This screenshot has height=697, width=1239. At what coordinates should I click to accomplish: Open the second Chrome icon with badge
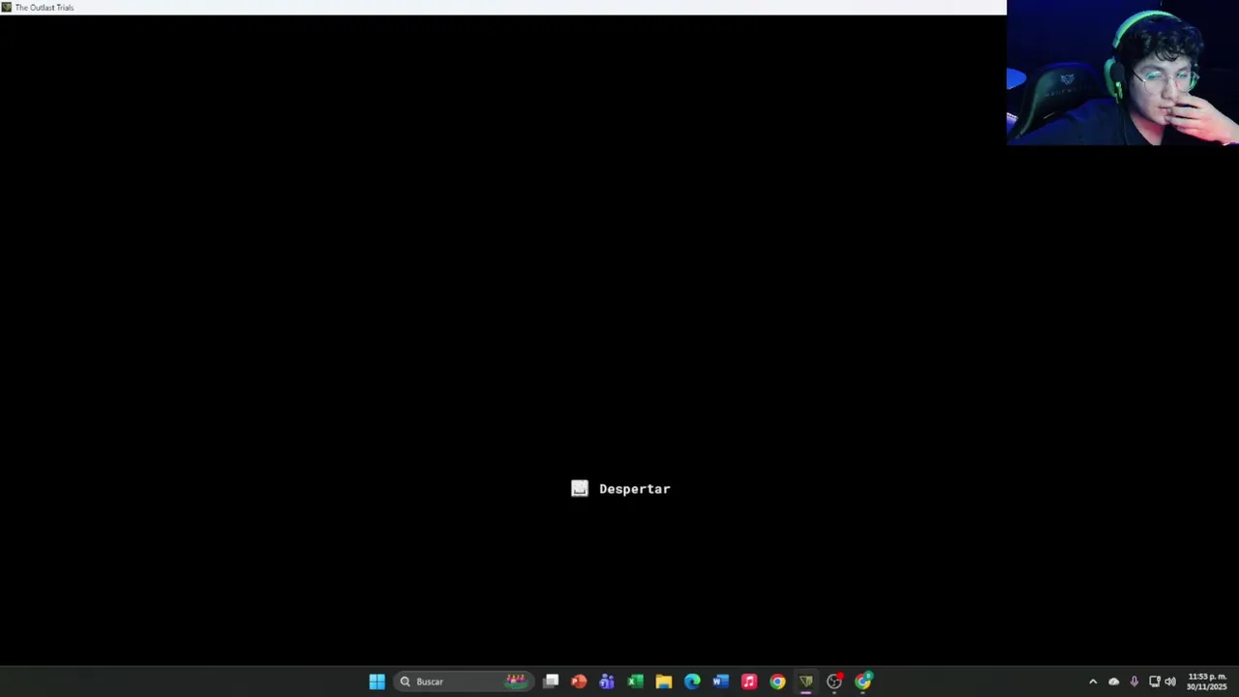tap(862, 682)
